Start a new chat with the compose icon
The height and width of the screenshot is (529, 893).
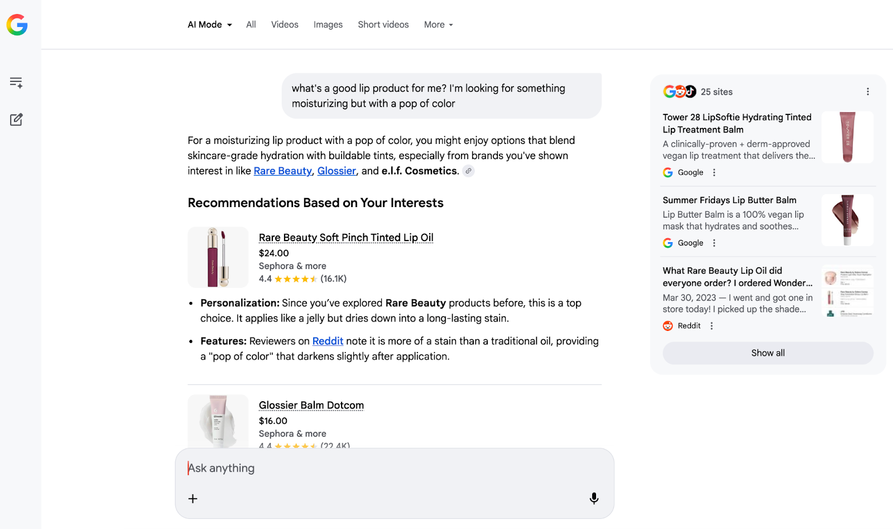(x=16, y=119)
